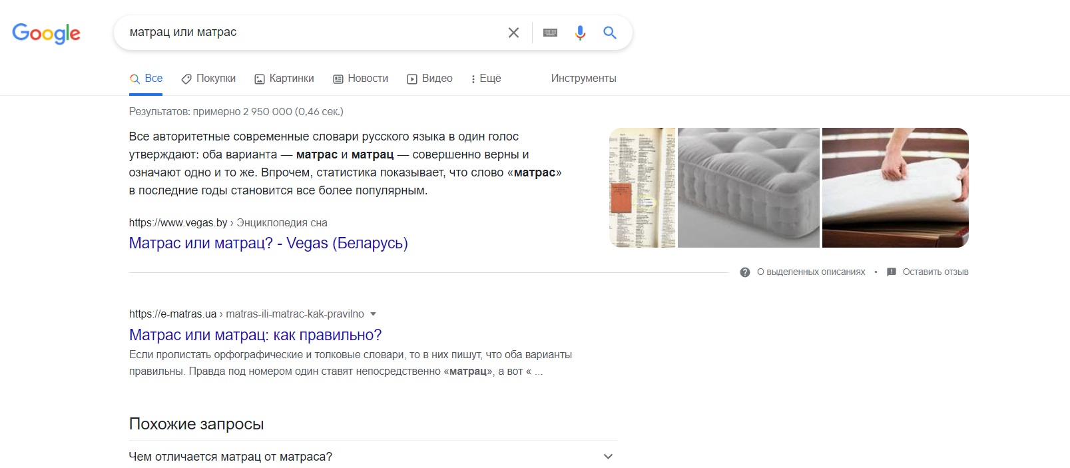The image size is (1070, 468).
Task: Open the Видео tab
Action: [x=429, y=79]
